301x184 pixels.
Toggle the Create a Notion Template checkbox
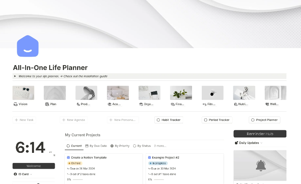[68, 158]
